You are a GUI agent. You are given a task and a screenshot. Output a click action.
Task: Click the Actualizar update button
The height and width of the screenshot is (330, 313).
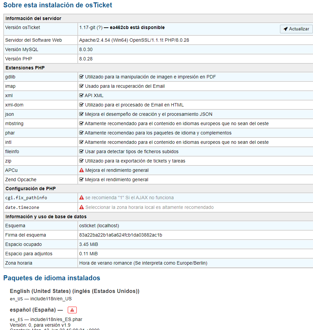coord(296,29)
